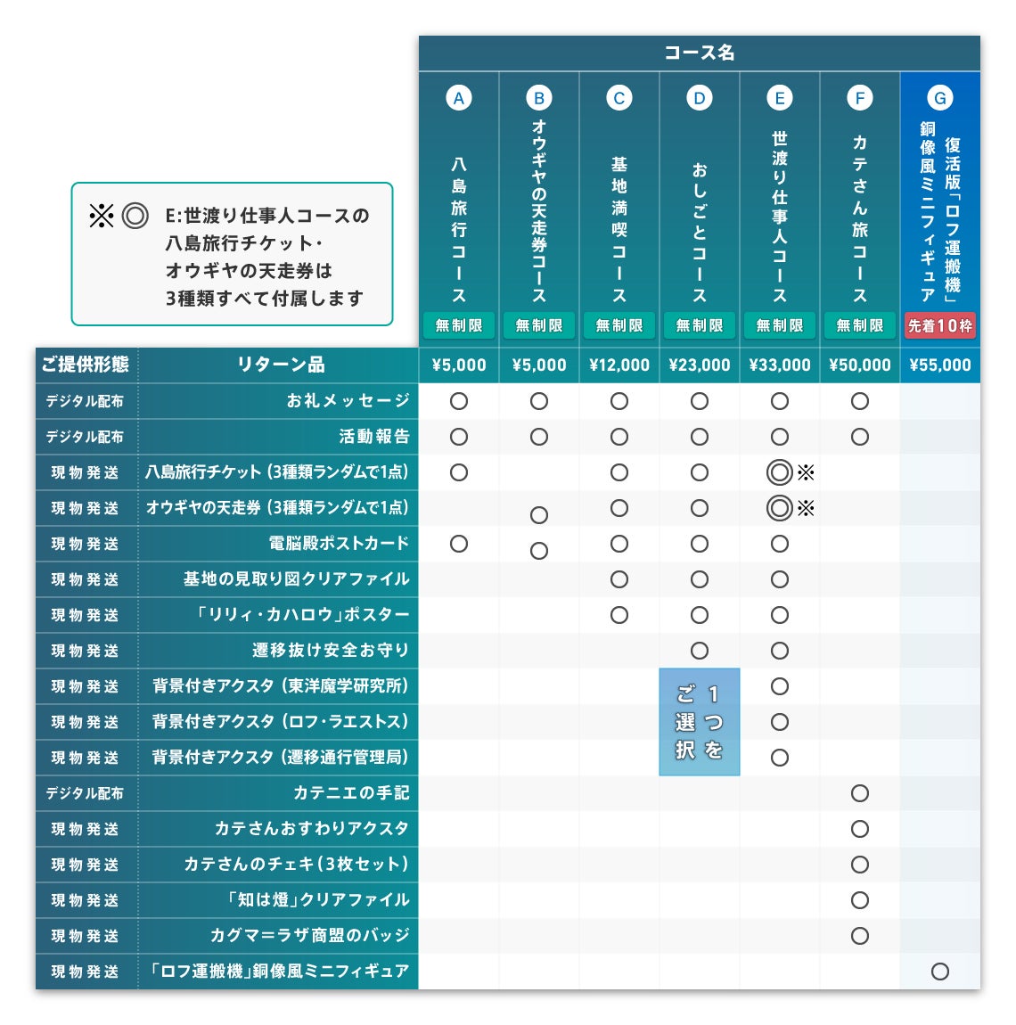
Task: Select the circle in the カテニエの手記 row
Action: (859, 793)
